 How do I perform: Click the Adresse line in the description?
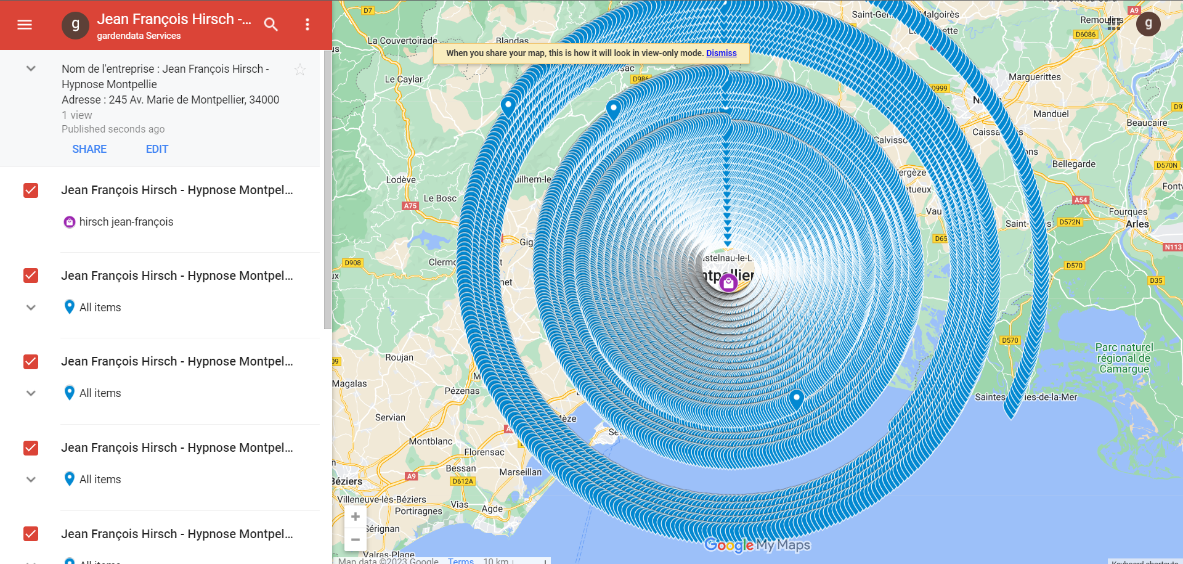pyautogui.click(x=171, y=100)
